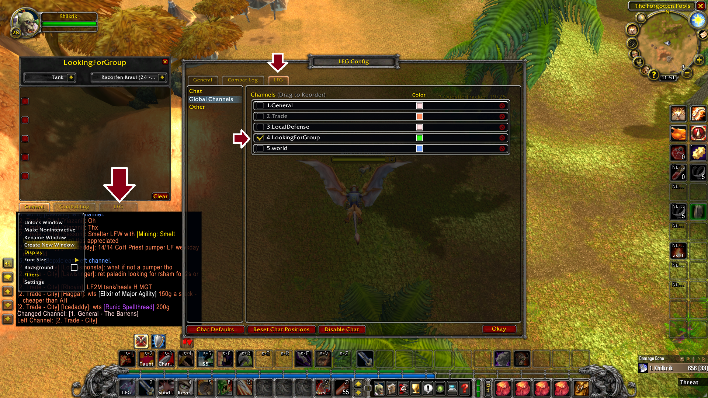Select the Global Channels category
The image size is (708, 398).
click(211, 99)
